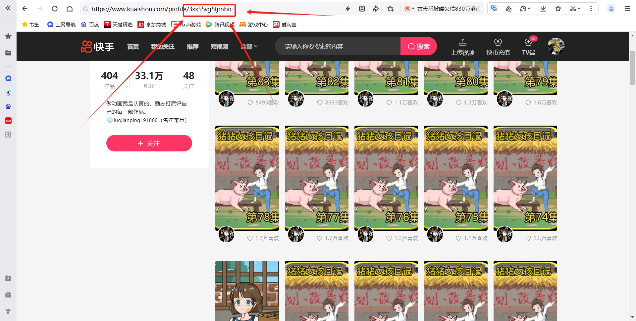Click the 33.1万 粉丝 count
This screenshot has width=636, height=321.
coord(149,80)
